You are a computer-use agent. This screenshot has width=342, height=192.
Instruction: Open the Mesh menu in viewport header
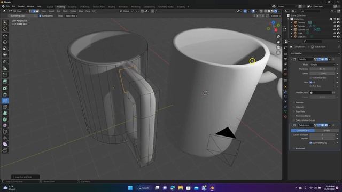pos(65,11)
